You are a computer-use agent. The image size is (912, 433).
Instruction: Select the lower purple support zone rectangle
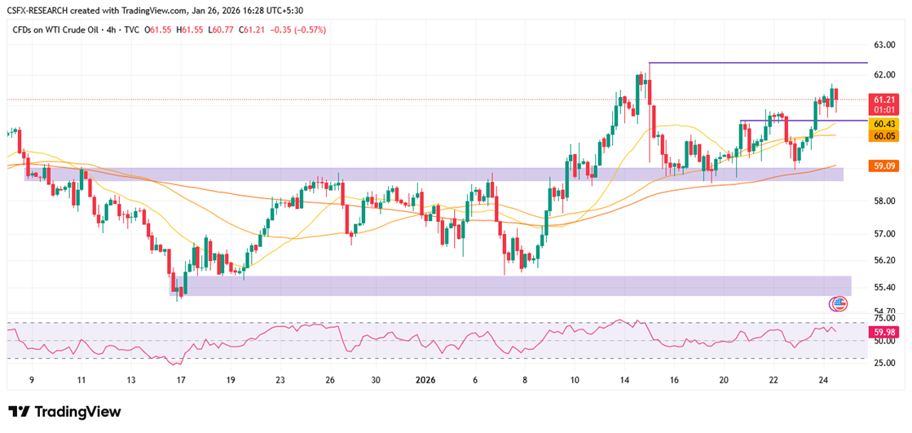coord(509,285)
